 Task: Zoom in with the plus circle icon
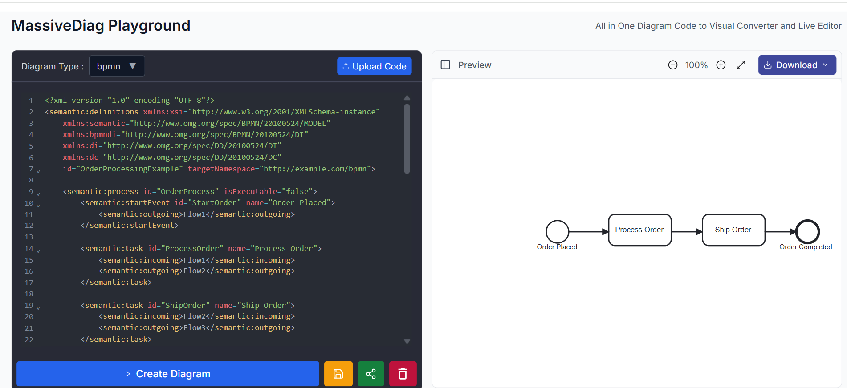[x=721, y=65]
